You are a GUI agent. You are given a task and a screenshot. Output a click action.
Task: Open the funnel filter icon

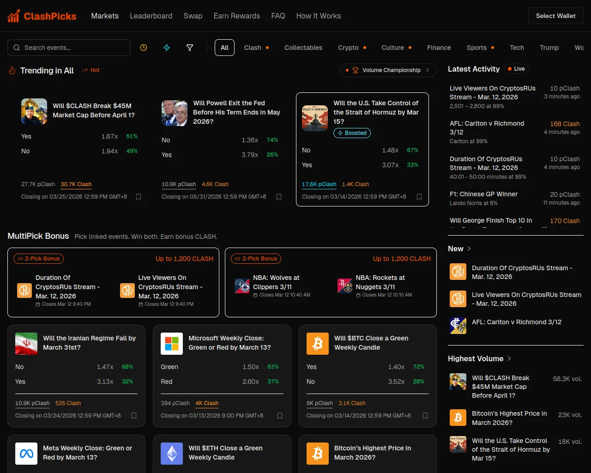[189, 48]
